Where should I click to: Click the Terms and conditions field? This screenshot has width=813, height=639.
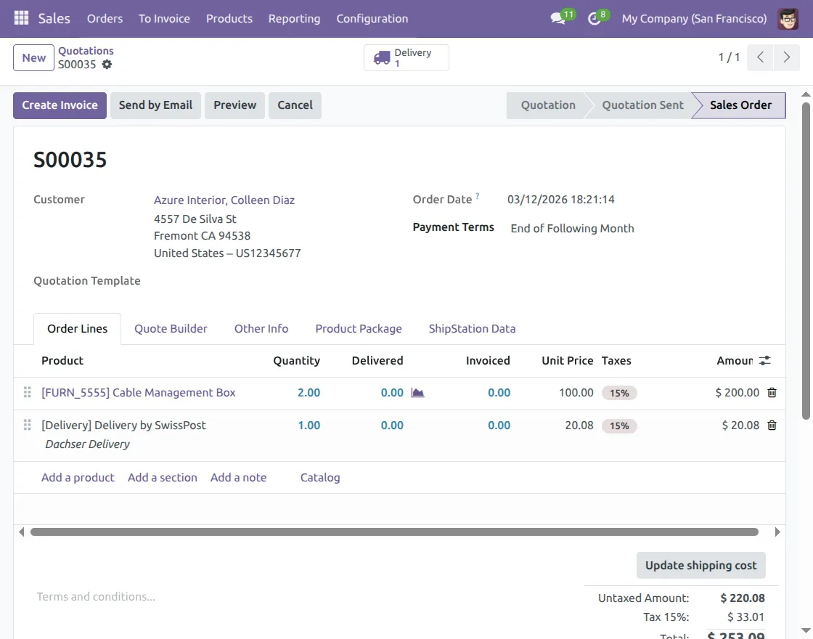tap(95, 596)
